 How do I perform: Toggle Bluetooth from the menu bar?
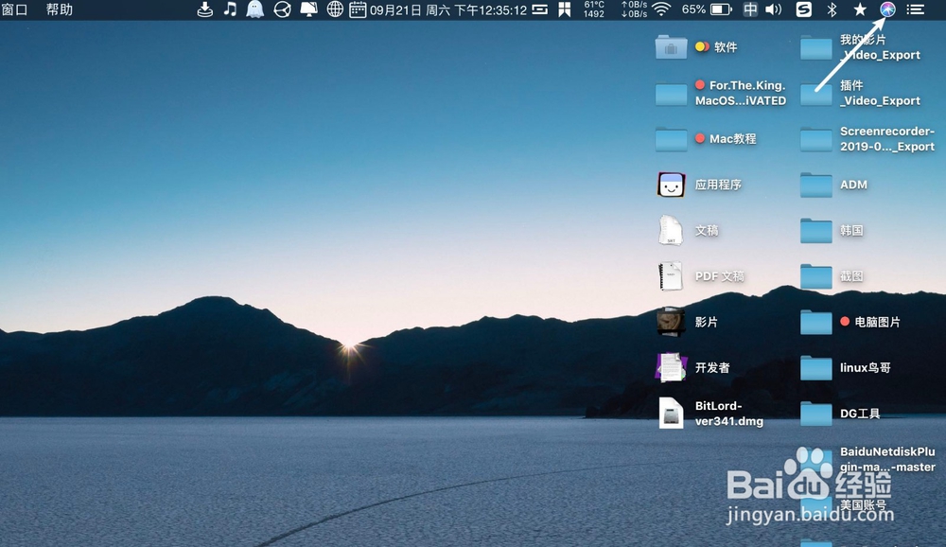coord(832,10)
